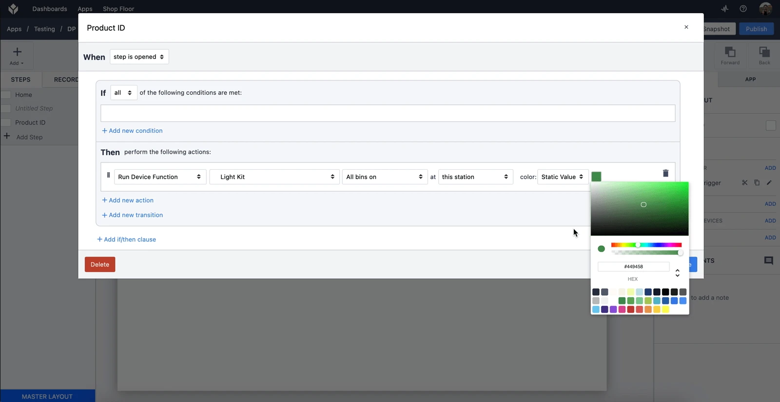The width and height of the screenshot is (780, 402).
Task: Click the hex color value field
Action: (x=633, y=266)
